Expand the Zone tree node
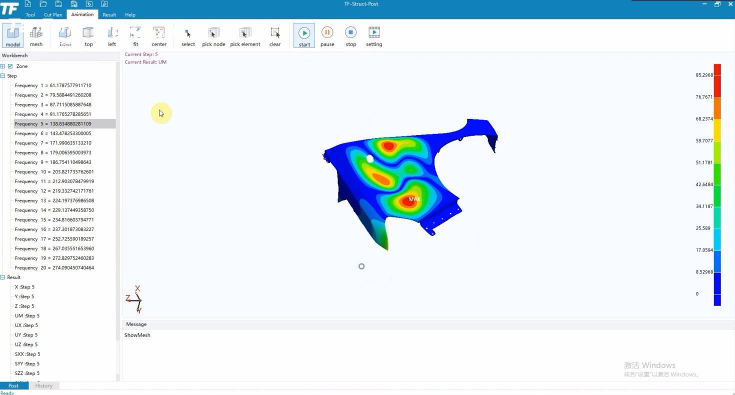 3,66
